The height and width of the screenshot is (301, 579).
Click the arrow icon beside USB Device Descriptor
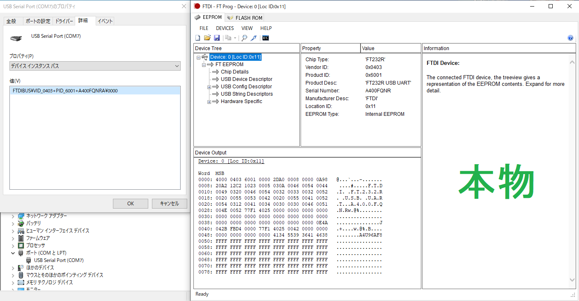pyautogui.click(x=216, y=79)
